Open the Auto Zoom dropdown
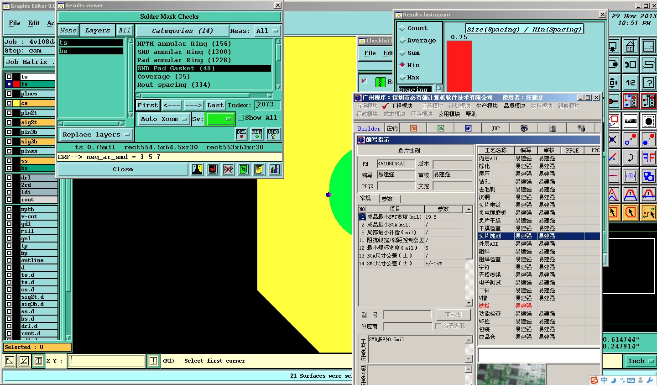Image resolution: width=657 pixels, height=385 pixels. (x=164, y=119)
